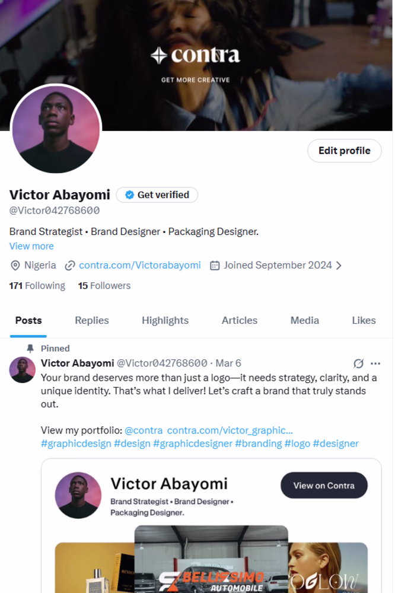This screenshot has height=593, width=395.
Task: Open the large profile picture
Action: point(56,130)
